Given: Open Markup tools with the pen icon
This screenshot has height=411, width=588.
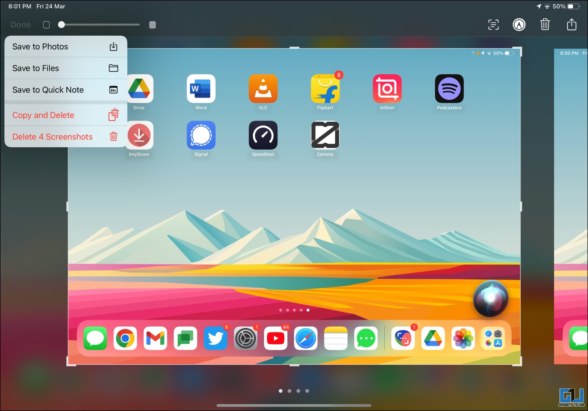Looking at the screenshot, I should [x=519, y=25].
